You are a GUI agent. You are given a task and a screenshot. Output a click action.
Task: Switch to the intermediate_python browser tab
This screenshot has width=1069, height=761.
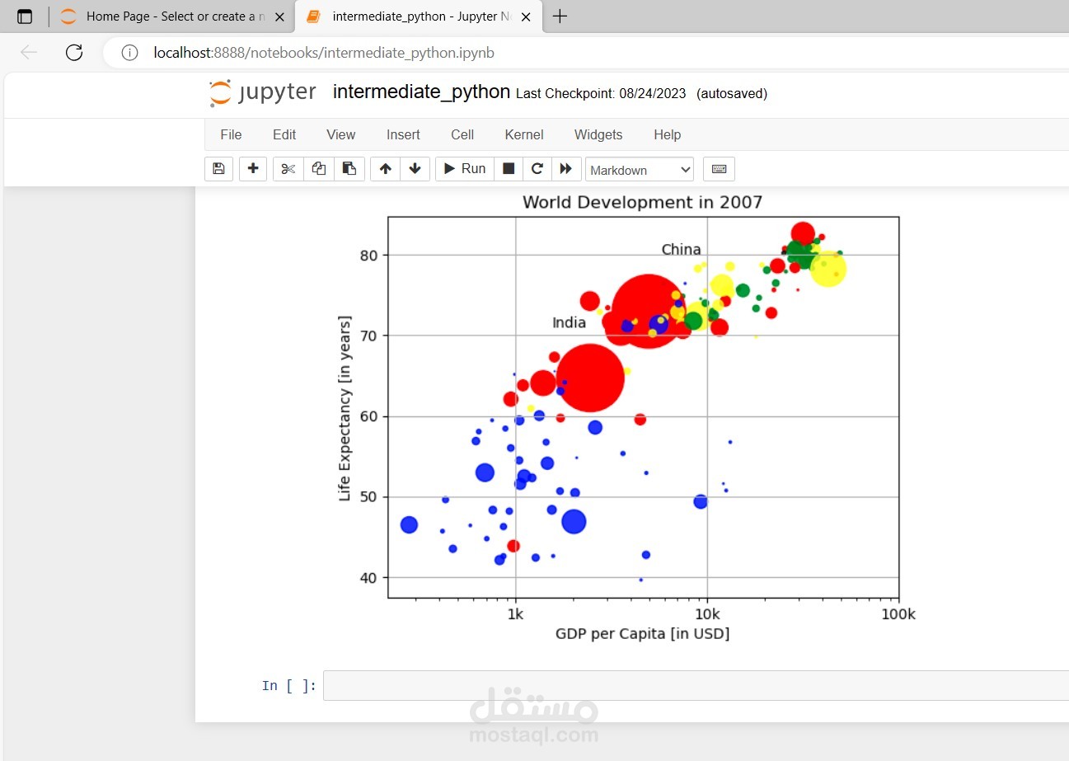pos(419,16)
